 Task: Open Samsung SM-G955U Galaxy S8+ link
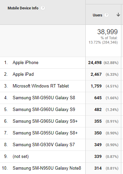click(45, 133)
